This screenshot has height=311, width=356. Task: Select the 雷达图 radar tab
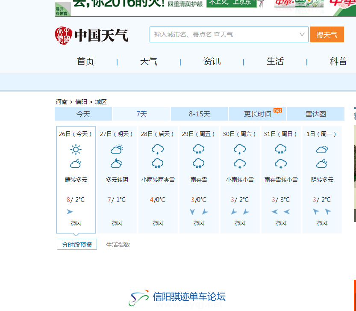[x=315, y=114]
